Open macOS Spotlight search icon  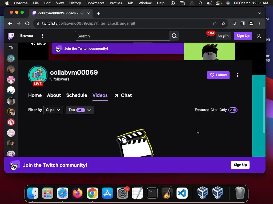click(x=200, y=3)
